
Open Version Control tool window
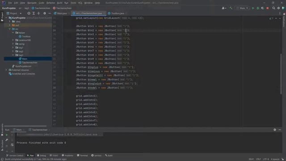pos(15,156)
